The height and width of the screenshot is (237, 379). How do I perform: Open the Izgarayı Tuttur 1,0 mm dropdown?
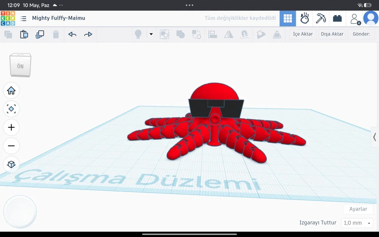(x=357, y=223)
